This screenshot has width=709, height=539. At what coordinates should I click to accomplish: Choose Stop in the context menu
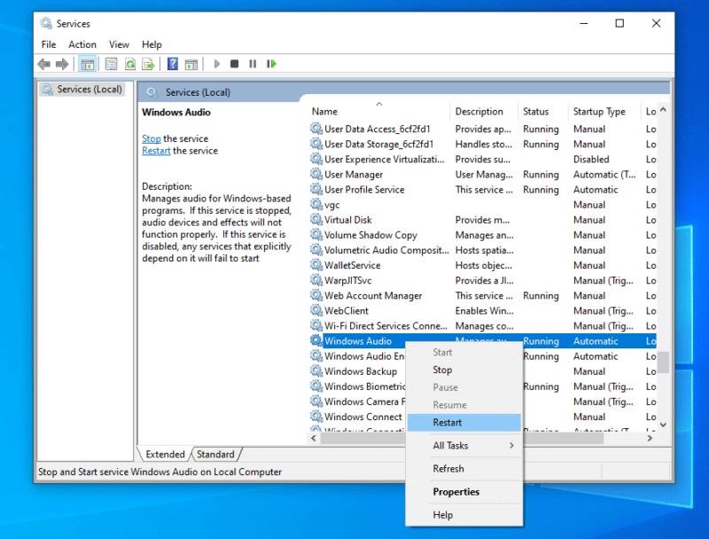point(464,370)
